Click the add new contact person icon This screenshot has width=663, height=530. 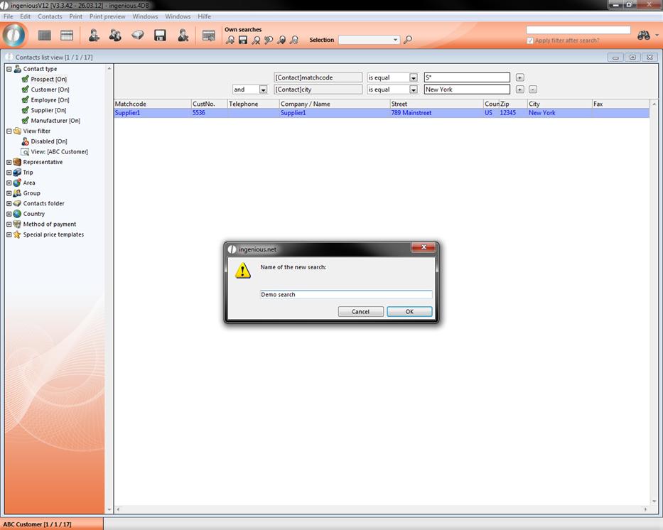point(94,36)
